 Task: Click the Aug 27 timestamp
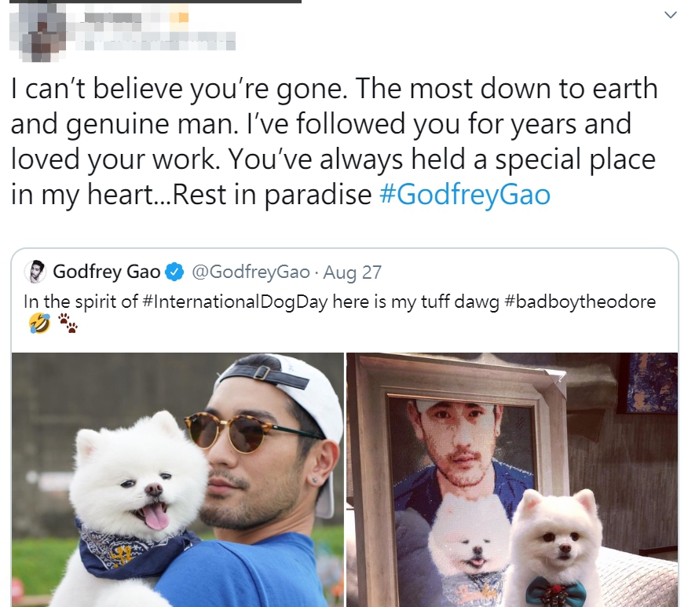pyautogui.click(x=353, y=272)
